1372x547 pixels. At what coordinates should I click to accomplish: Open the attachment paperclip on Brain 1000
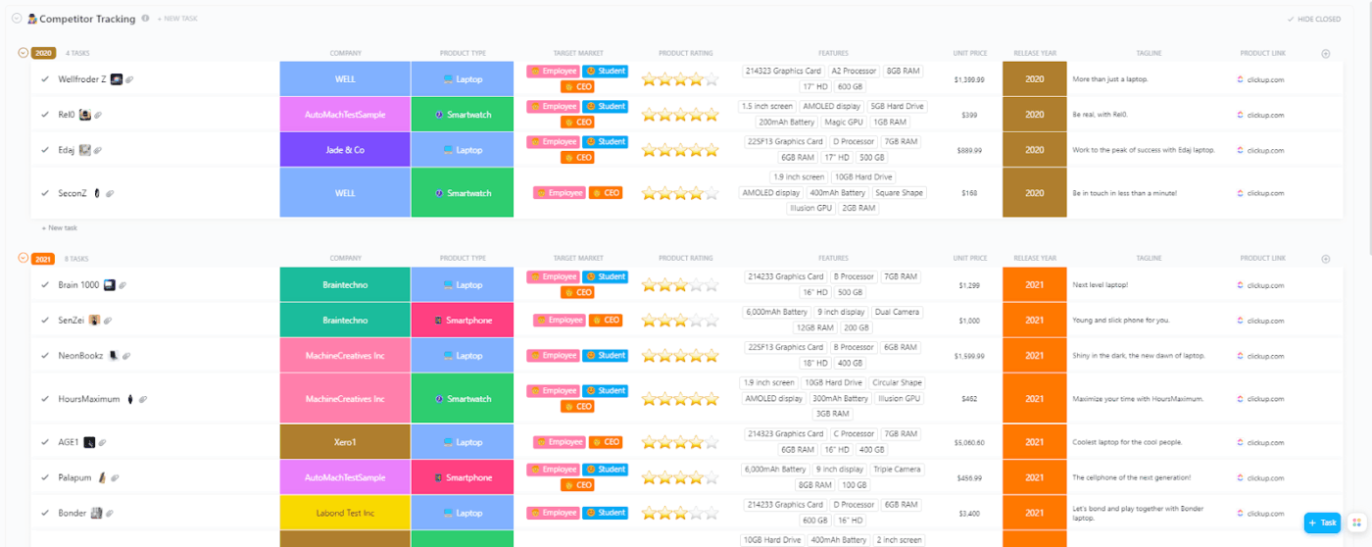[122, 285]
